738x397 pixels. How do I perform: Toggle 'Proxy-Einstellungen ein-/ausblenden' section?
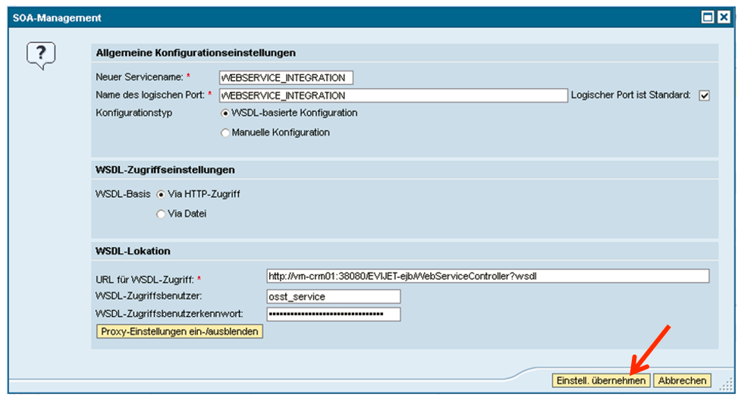click(180, 332)
